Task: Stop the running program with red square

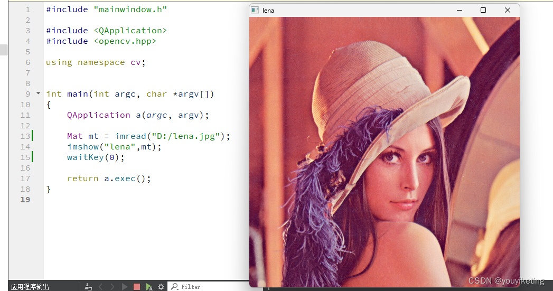Action: tap(137, 287)
